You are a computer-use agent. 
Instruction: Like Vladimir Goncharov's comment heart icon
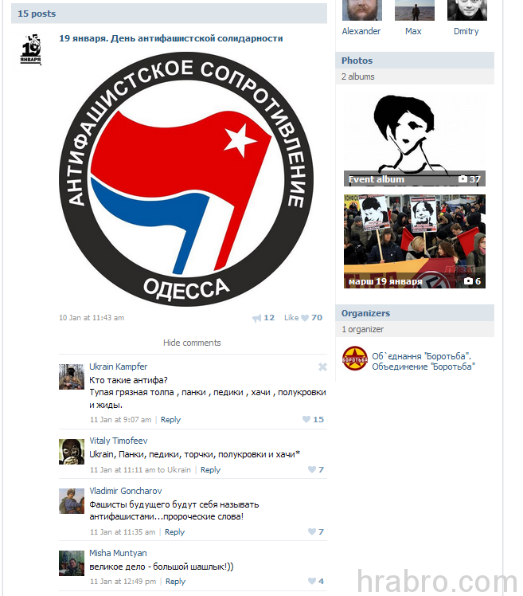[312, 531]
